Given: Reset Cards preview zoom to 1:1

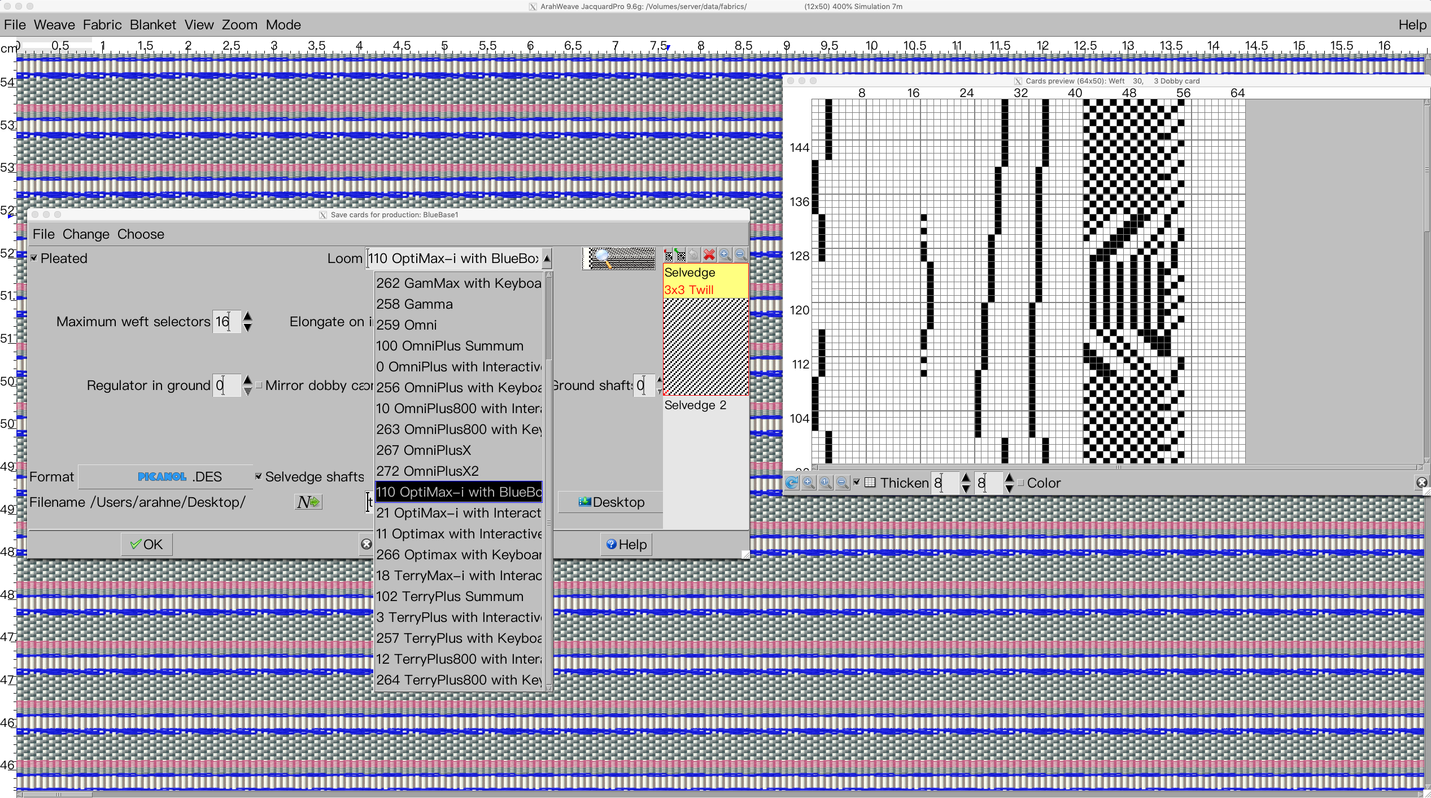Looking at the screenshot, I should 826,483.
